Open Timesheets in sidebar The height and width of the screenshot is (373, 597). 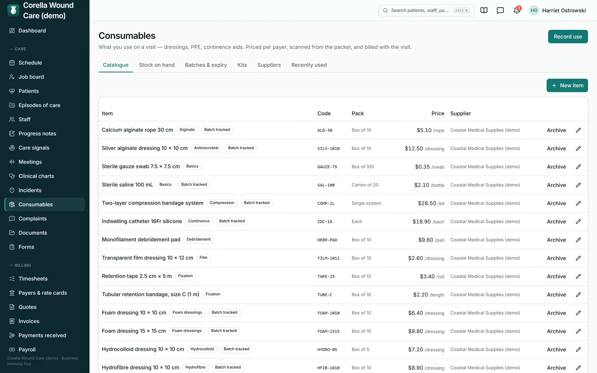tap(45, 279)
